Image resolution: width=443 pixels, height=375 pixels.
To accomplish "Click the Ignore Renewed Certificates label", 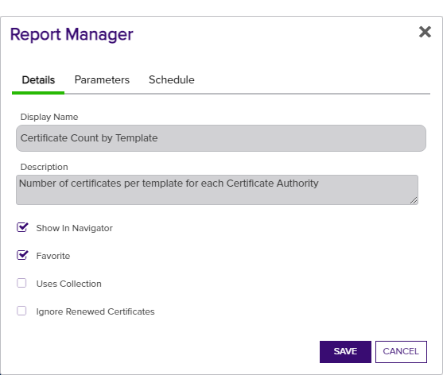I will 95,311.
